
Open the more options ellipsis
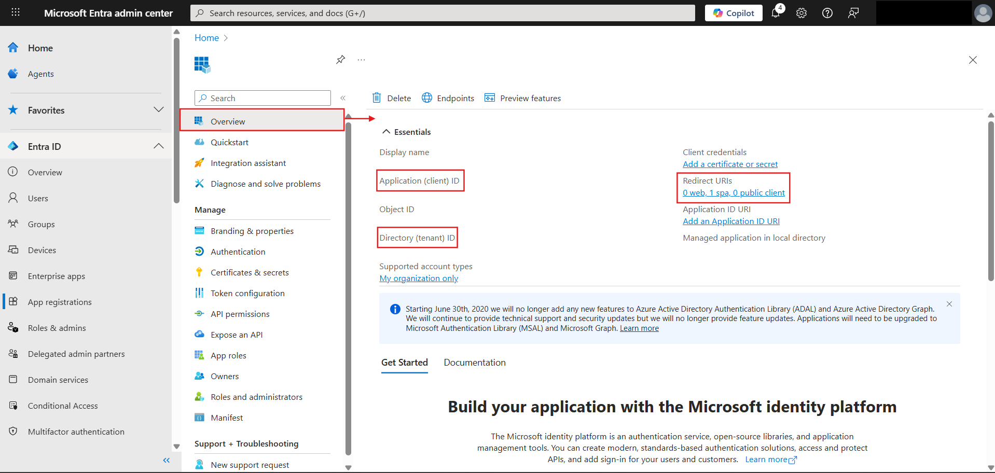[x=361, y=60]
